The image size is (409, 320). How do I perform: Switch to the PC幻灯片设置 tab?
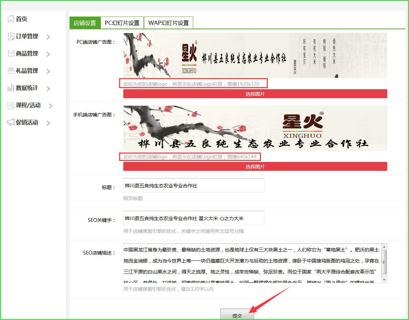coord(122,23)
